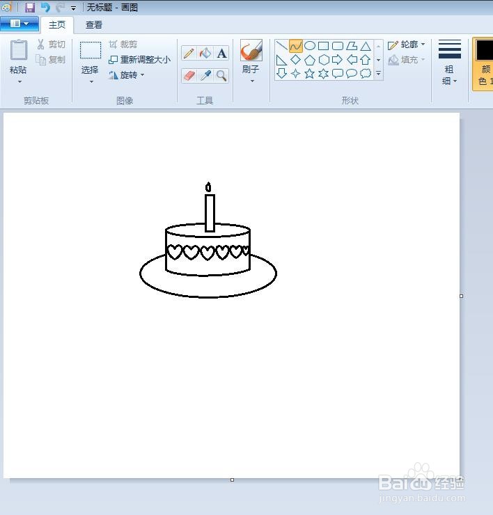Choose the Right arrow shape
493x515 pixels.
tap(338, 60)
